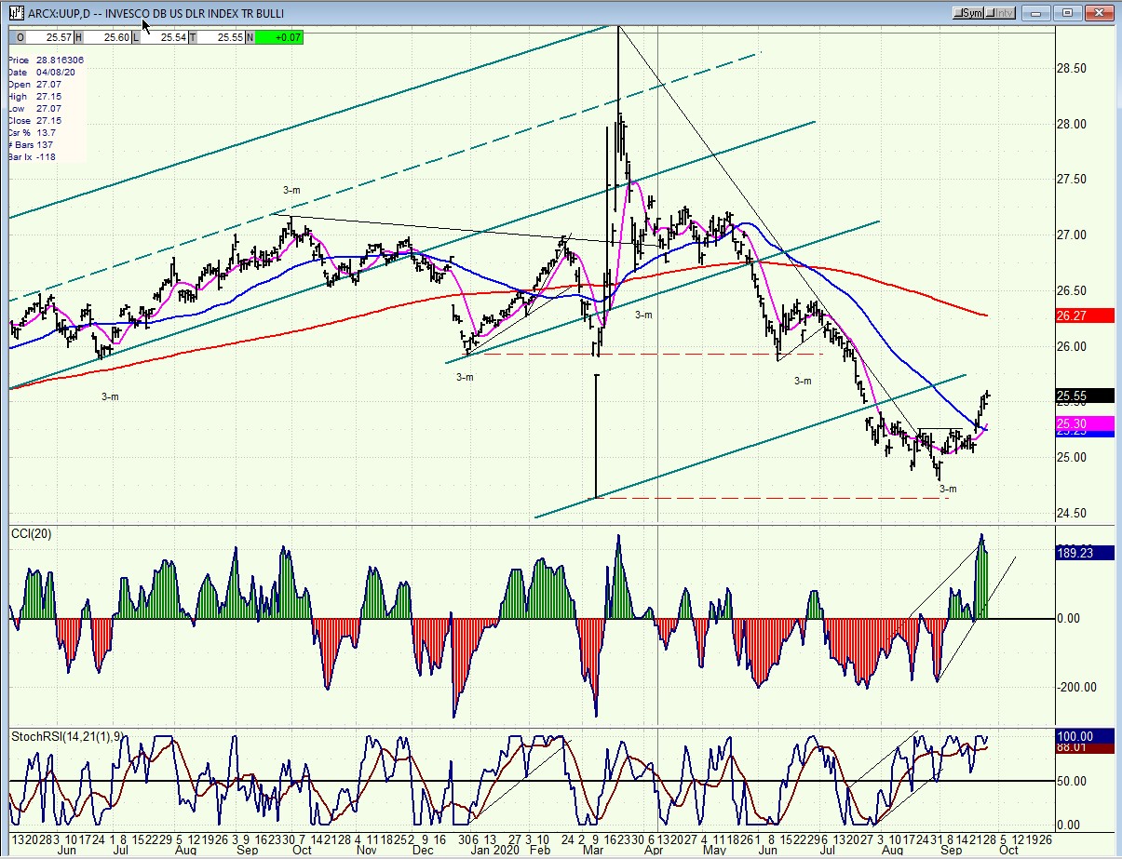Click the CCI value tag 189.23

tap(1085, 552)
